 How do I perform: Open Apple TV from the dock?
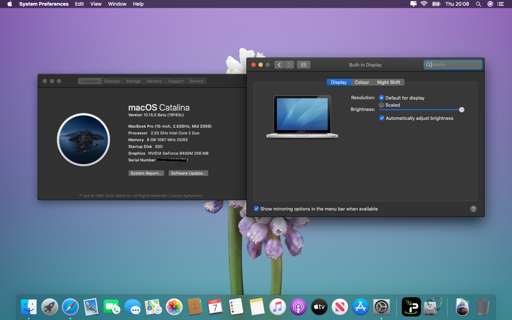[x=319, y=306]
